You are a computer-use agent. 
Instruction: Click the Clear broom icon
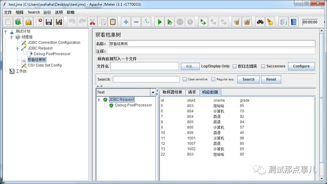(237, 22)
